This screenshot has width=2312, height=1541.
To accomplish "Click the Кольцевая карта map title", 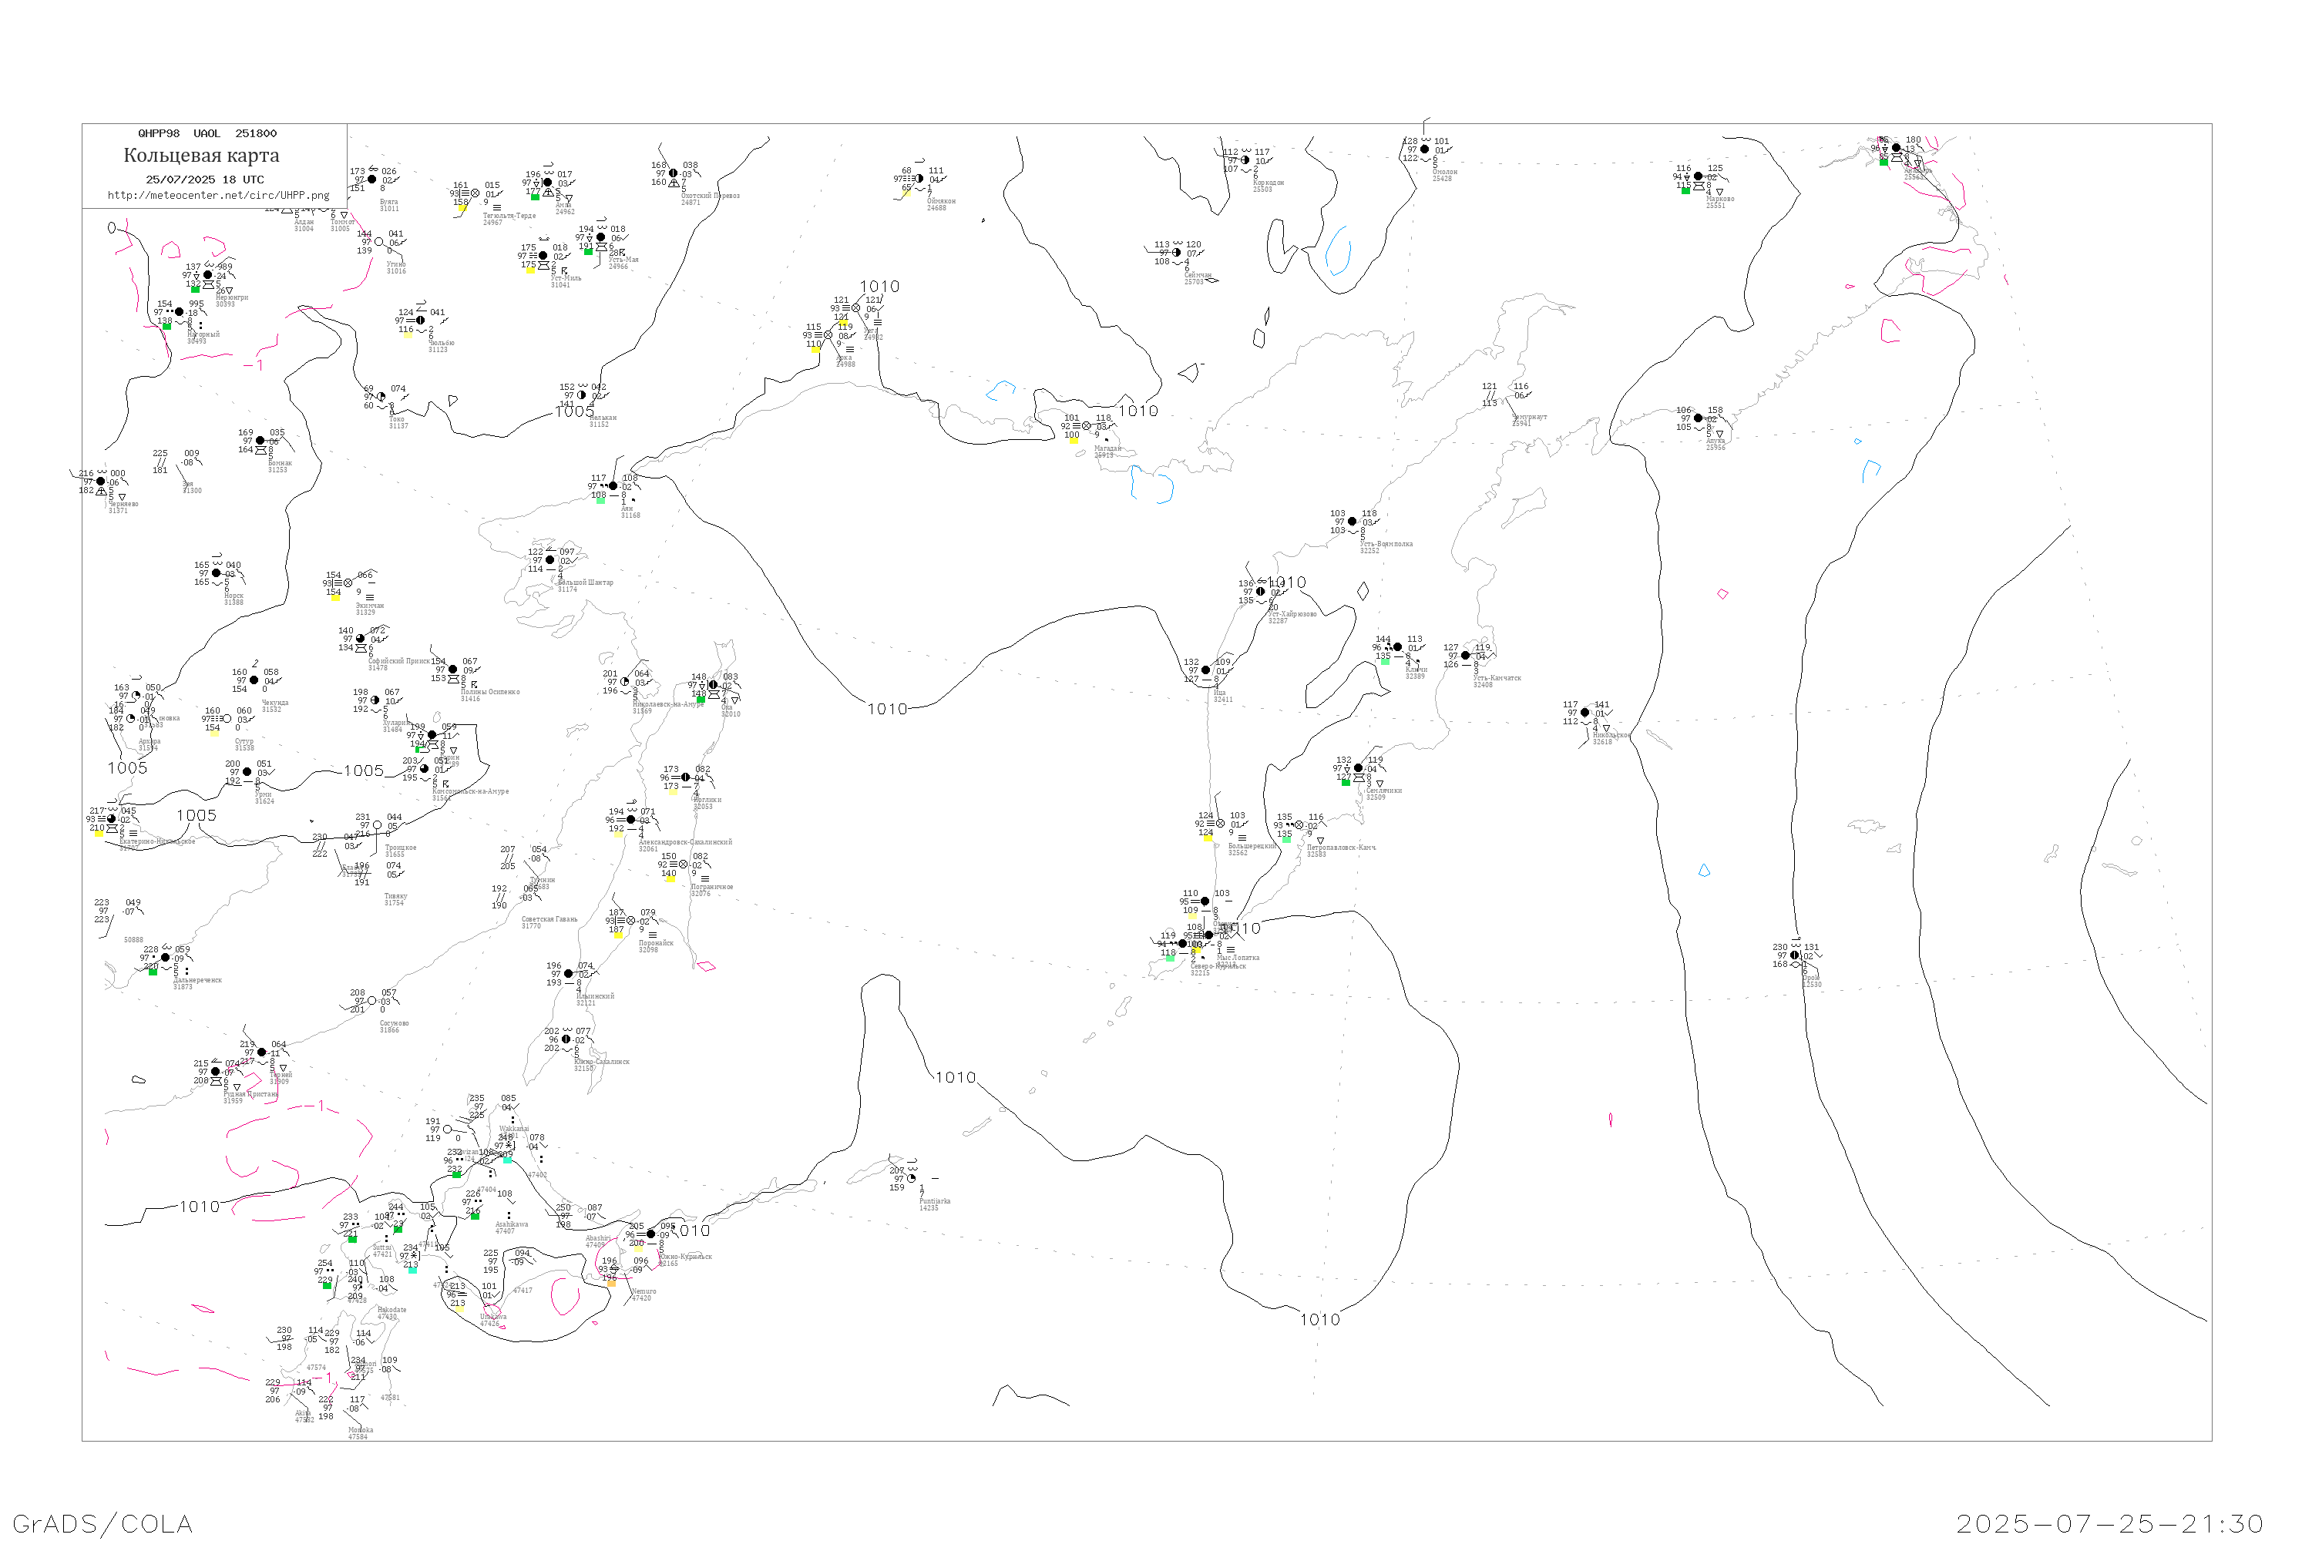I will [201, 156].
